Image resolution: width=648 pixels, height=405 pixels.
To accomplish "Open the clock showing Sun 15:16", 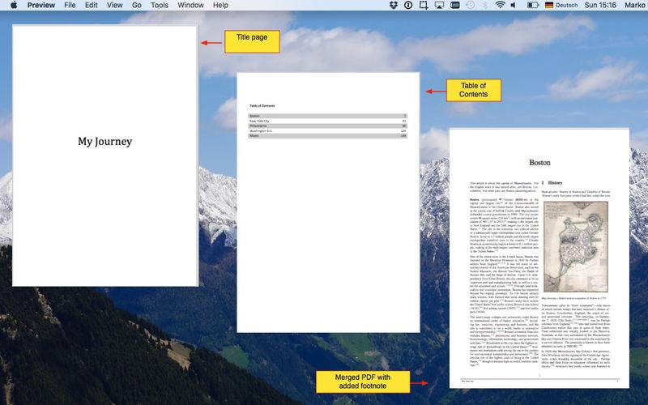I will click(598, 5).
